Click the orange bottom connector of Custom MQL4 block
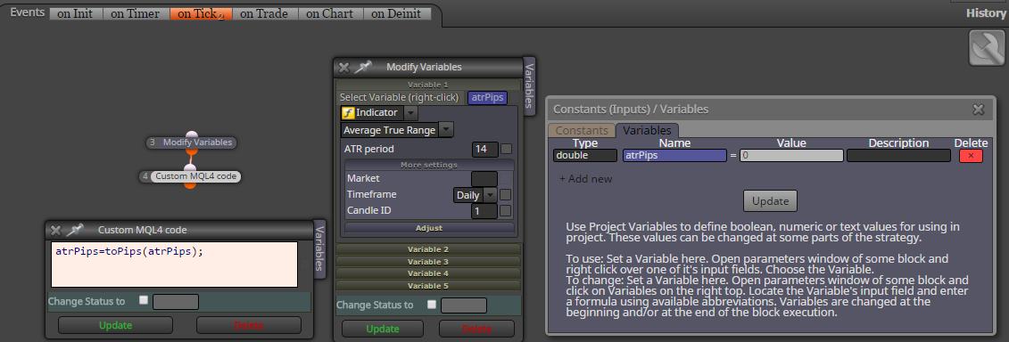The height and width of the screenshot is (342, 1009). [x=190, y=185]
